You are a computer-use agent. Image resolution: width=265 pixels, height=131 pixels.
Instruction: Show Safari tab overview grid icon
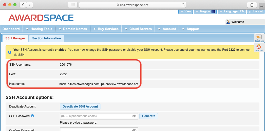click(x=72, y=5)
